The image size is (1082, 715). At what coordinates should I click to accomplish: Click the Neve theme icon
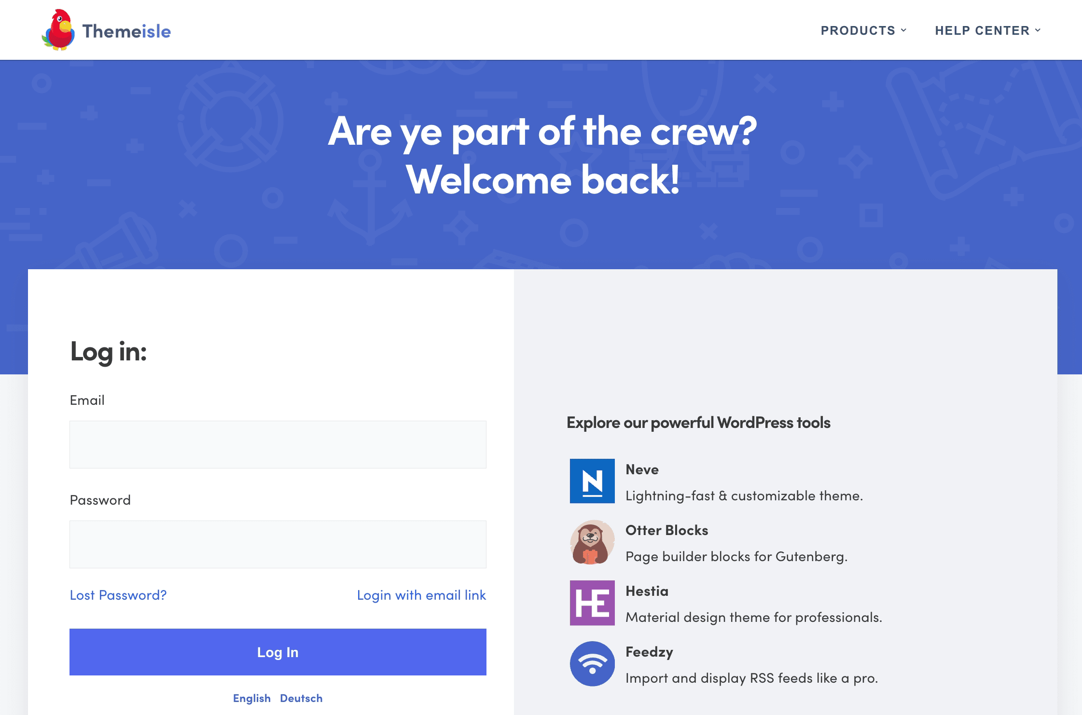[592, 481]
